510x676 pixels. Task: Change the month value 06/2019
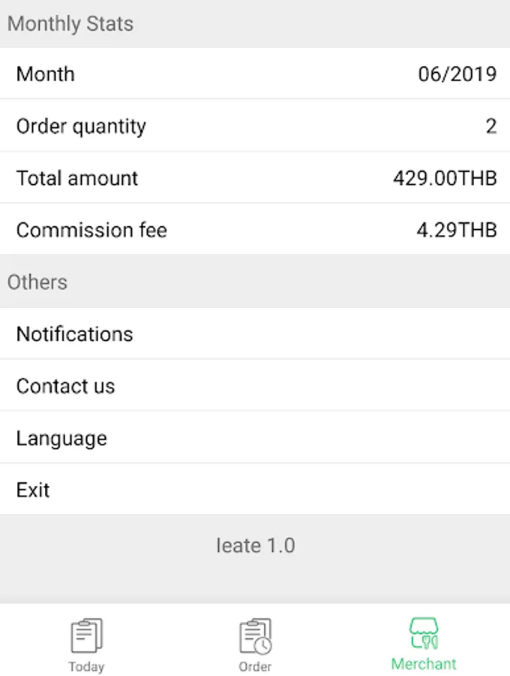457,74
